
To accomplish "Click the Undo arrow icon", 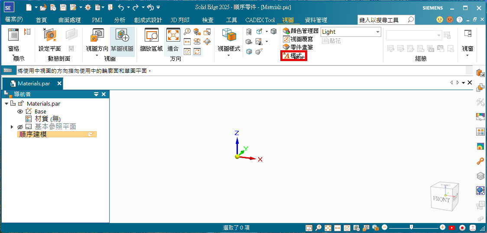I will point(121,7).
